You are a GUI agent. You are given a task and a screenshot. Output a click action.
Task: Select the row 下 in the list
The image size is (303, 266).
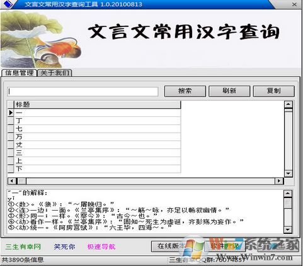pos(97,169)
